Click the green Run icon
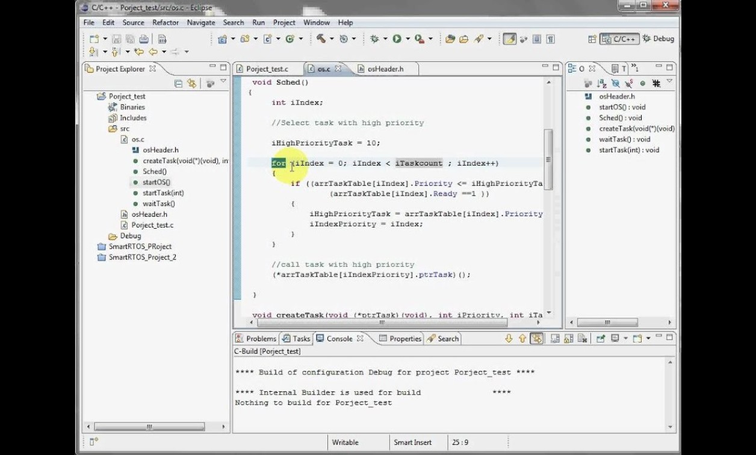The height and width of the screenshot is (455, 756). 397,39
